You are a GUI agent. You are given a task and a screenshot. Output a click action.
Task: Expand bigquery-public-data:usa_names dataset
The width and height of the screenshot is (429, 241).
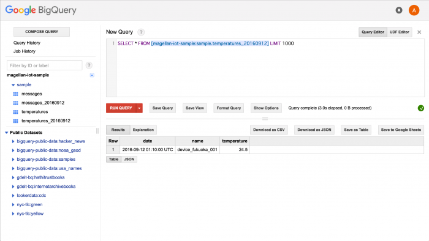(13, 168)
